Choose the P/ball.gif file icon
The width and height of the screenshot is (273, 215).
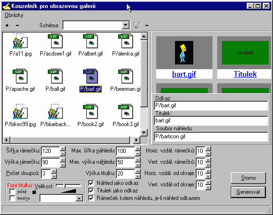coord(55,76)
